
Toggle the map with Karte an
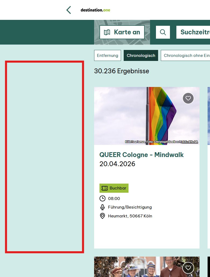click(122, 32)
